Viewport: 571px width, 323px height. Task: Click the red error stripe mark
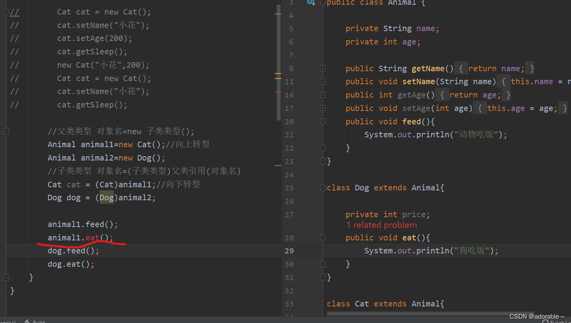point(278,92)
